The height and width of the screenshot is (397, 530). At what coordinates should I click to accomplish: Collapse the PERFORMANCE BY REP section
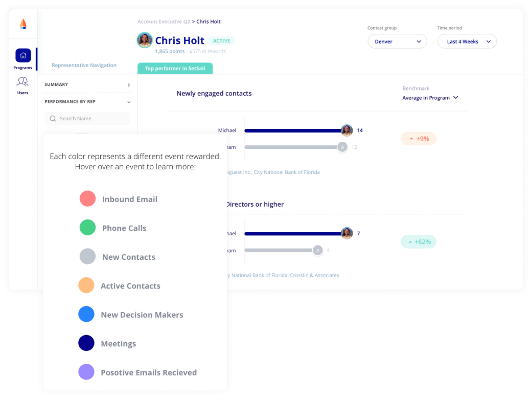(87, 101)
